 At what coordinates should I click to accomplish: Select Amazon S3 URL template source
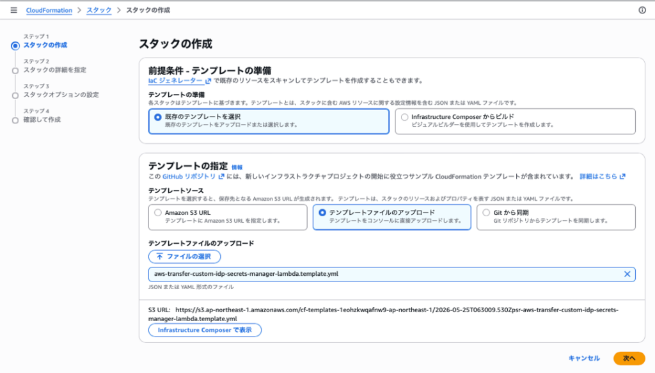point(228,217)
